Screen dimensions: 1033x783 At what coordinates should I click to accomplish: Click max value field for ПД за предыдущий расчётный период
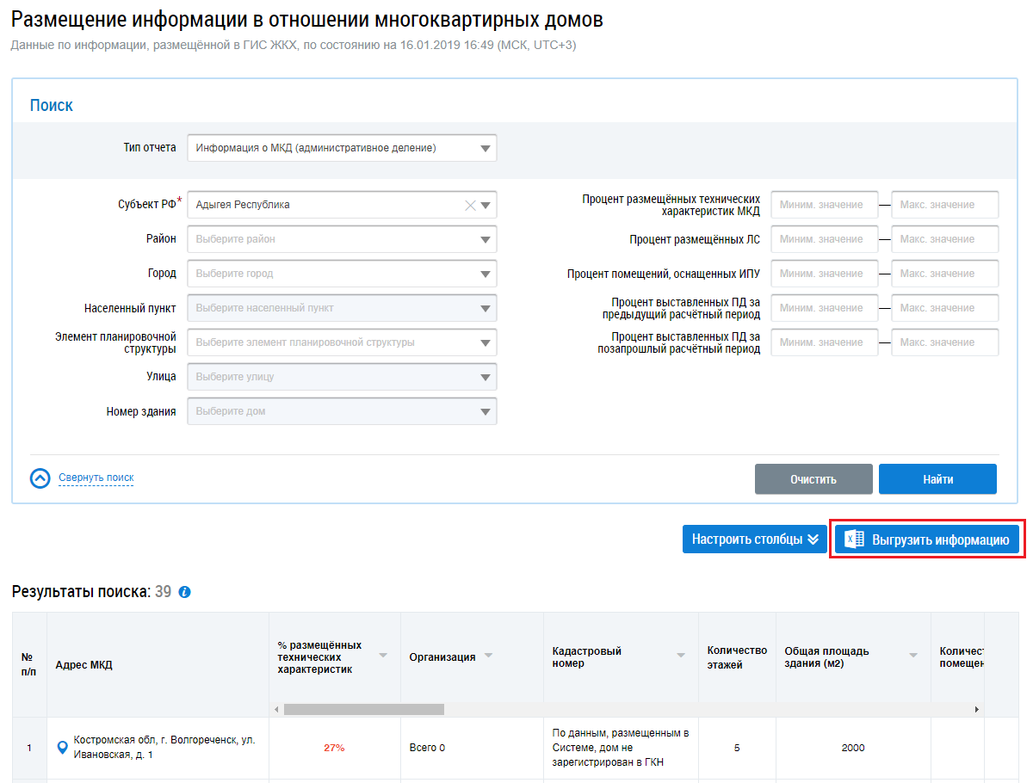click(945, 308)
